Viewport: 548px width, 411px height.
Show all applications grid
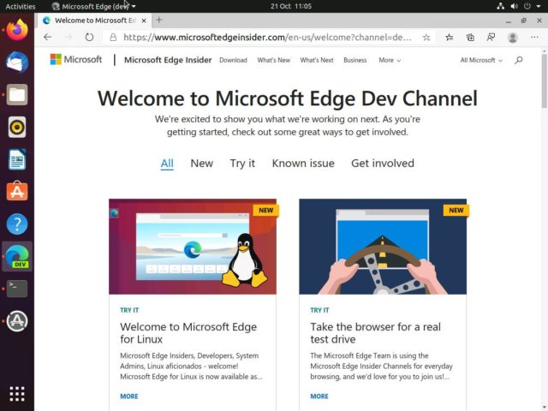pos(17,394)
